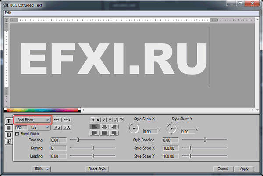Click the Style Skew X dial

point(134,128)
